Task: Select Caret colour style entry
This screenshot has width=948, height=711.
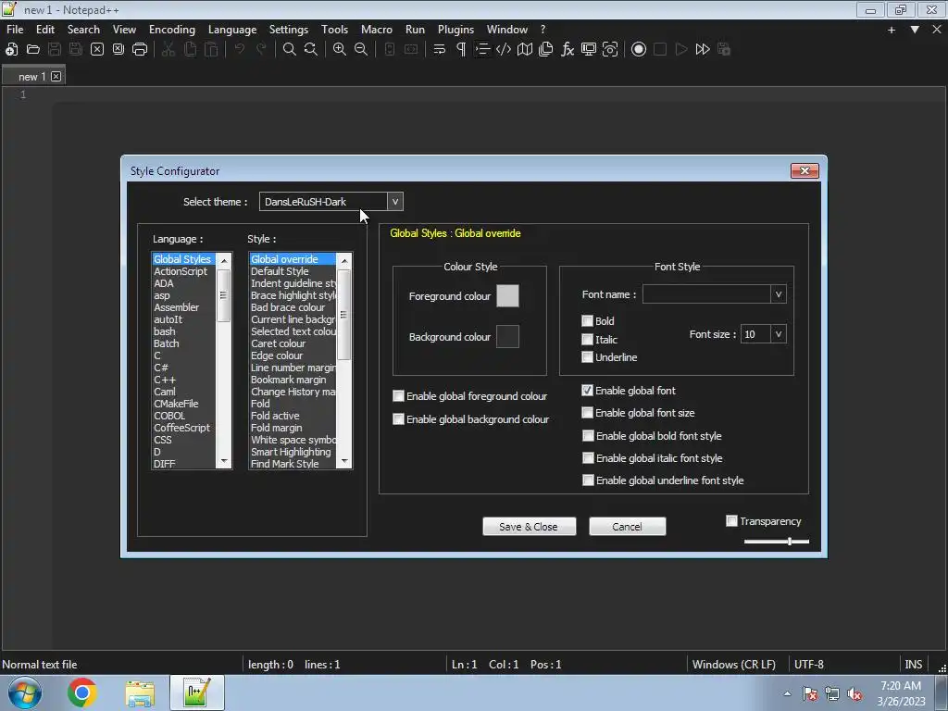Action: pyautogui.click(x=279, y=343)
